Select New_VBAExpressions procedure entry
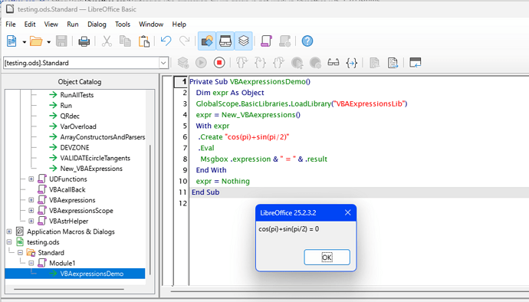 (x=91, y=169)
